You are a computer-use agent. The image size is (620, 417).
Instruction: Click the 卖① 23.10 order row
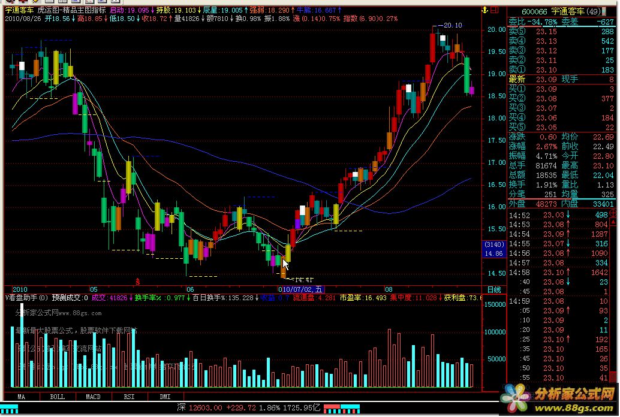(561, 69)
